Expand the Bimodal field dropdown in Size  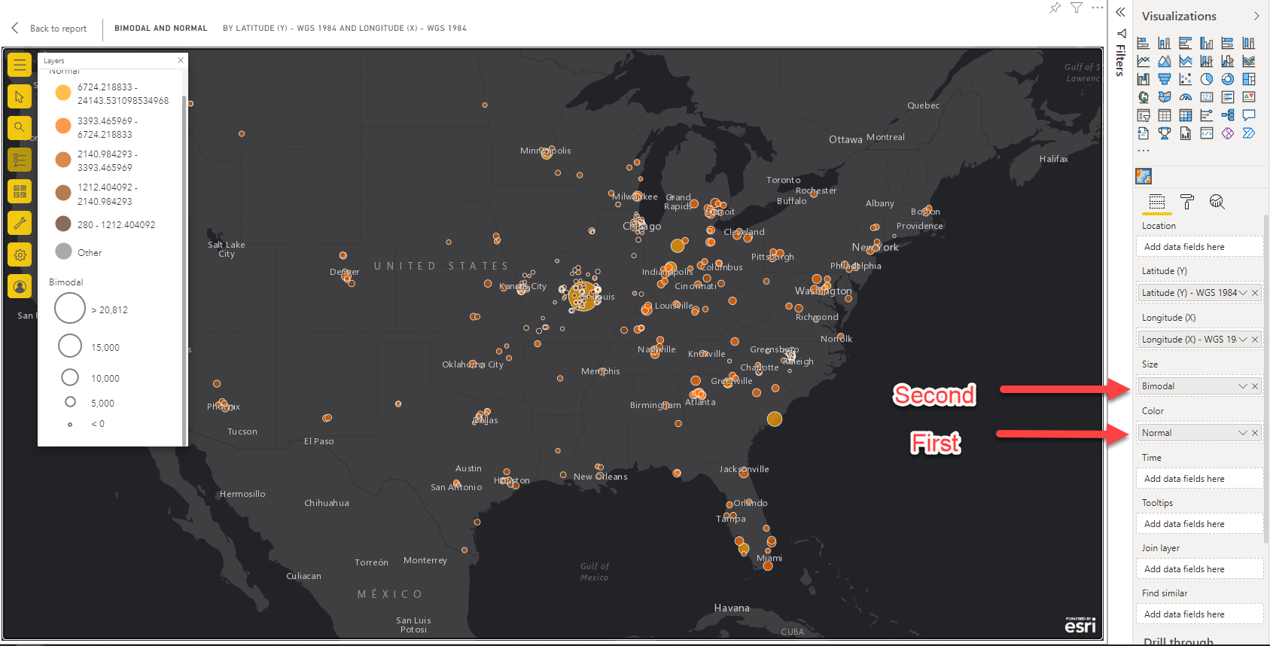point(1243,386)
